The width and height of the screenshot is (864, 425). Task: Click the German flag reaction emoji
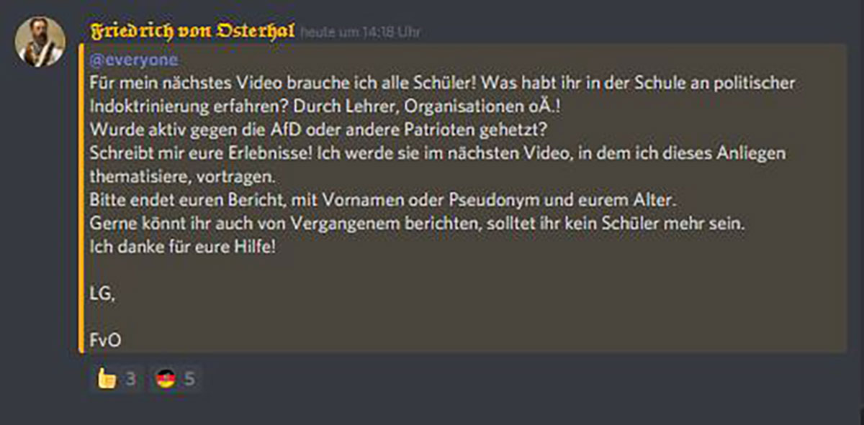166,378
